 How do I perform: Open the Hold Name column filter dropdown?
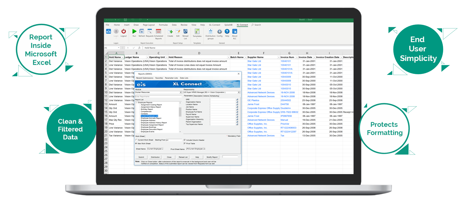click(x=122, y=57)
